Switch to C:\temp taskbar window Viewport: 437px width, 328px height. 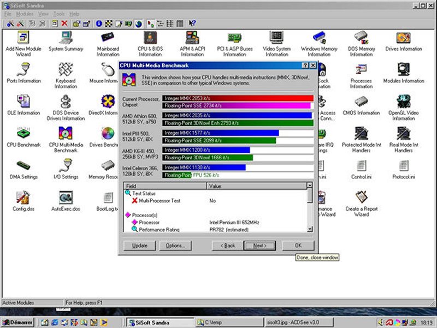point(229,323)
